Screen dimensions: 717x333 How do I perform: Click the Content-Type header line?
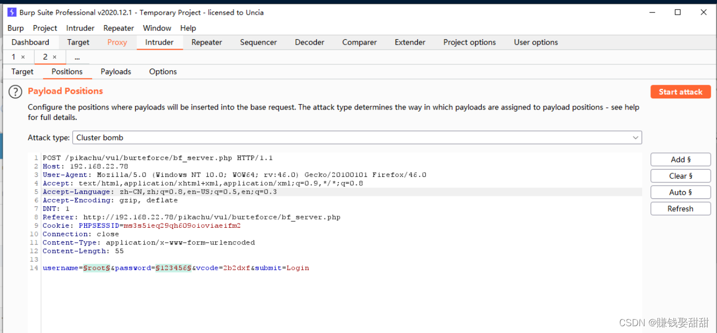coord(149,243)
